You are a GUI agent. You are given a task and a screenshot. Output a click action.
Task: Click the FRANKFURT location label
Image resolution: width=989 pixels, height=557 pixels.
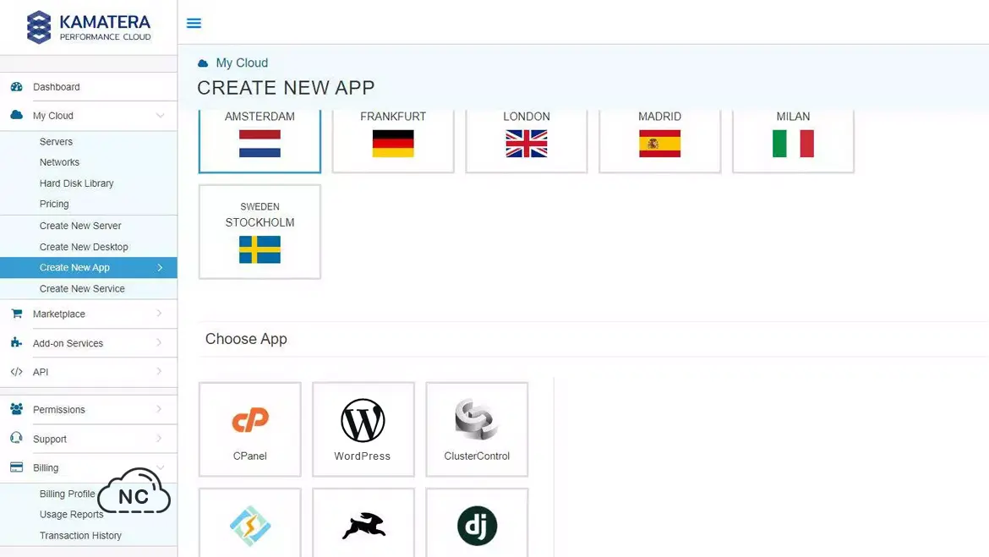[393, 117]
